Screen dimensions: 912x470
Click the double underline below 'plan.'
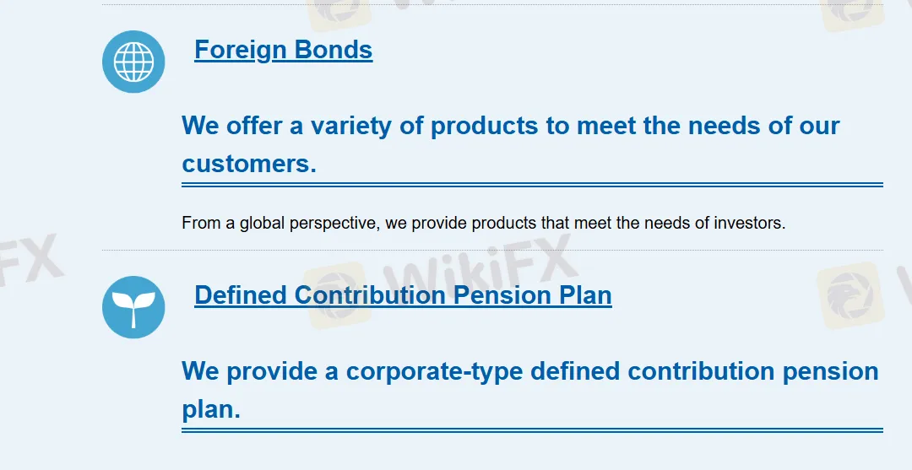(x=532, y=430)
